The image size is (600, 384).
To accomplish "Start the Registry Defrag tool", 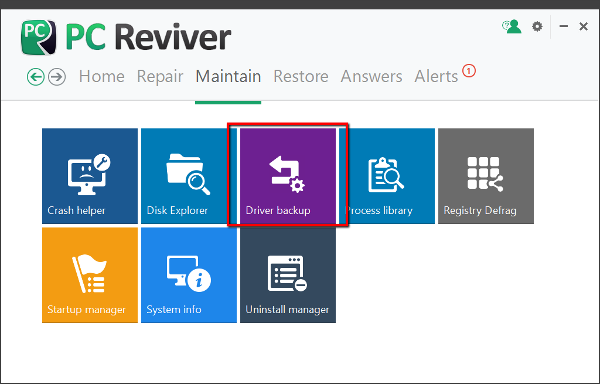I will click(x=486, y=176).
